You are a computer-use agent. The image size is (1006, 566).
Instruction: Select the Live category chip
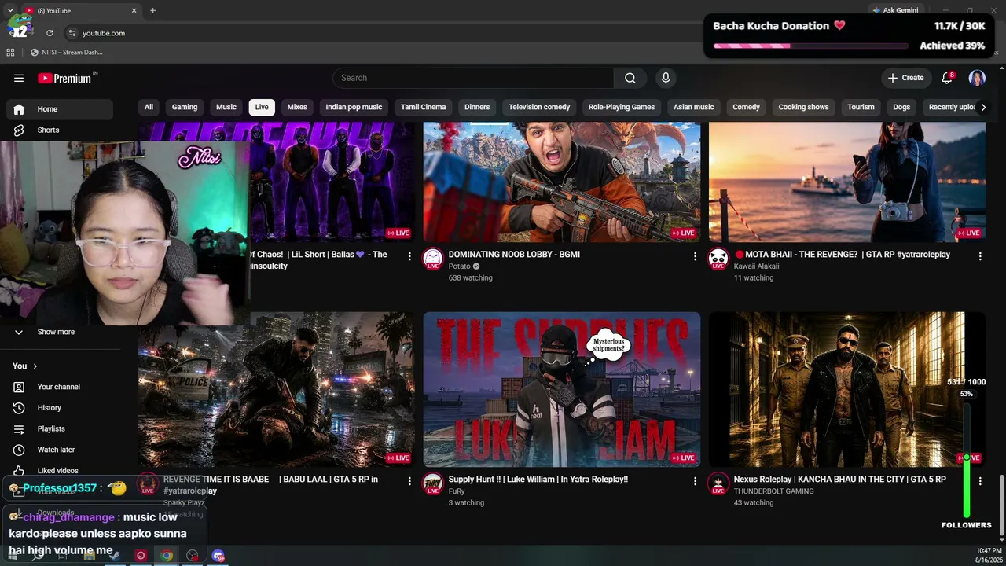pyautogui.click(x=262, y=107)
